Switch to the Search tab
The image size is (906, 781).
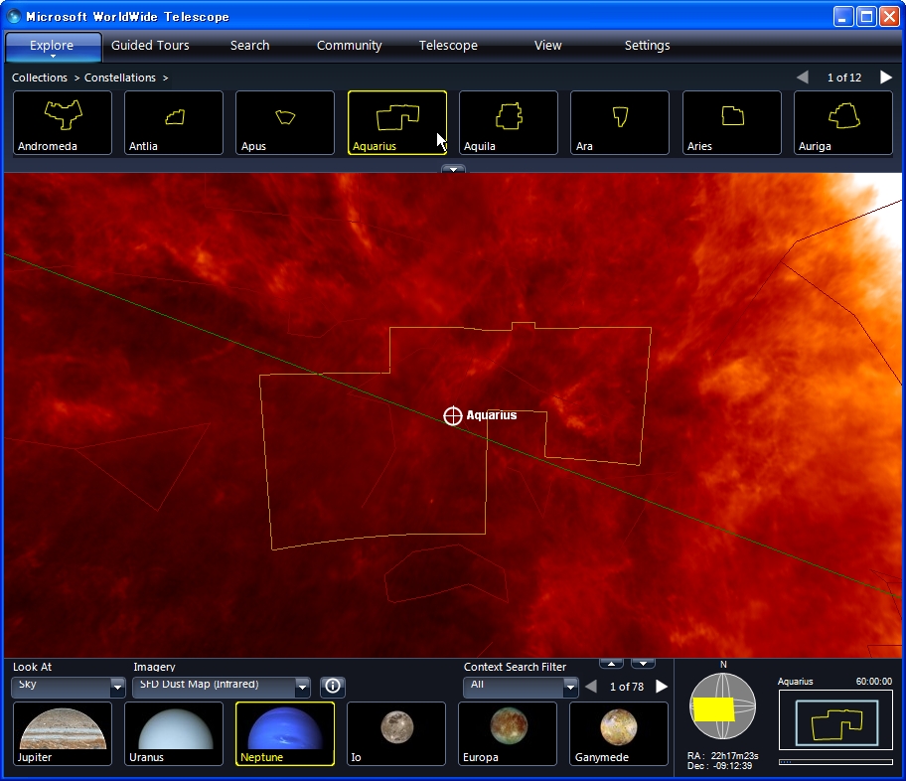pos(249,46)
